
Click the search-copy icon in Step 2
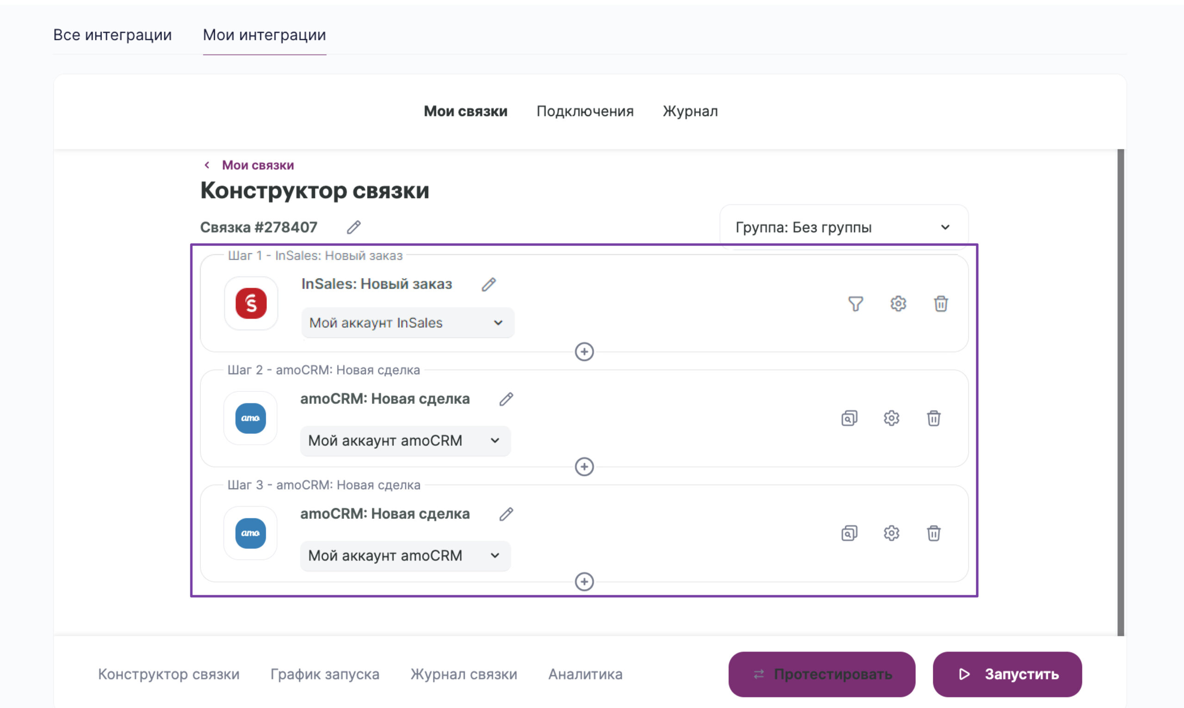pos(849,418)
